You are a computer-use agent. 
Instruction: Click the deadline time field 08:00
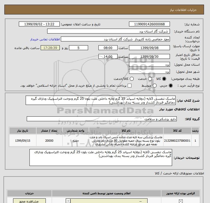[108, 48]
